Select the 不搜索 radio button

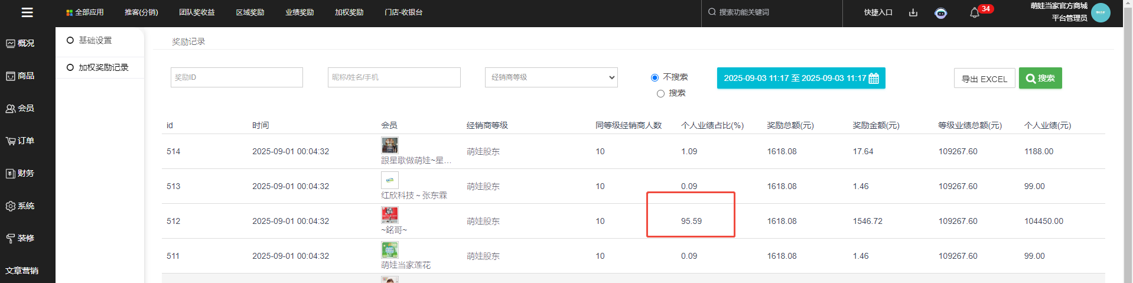pyautogui.click(x=655, y=77)
